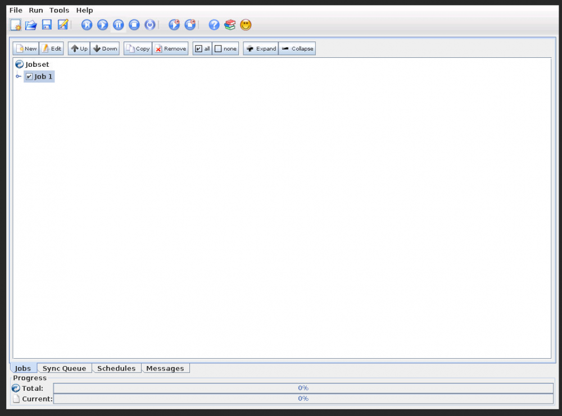This screenshot has width=562, height=416.
Task: Collapse all jobs in the tree
Action: pyautogui.click(x=297, y=48)
